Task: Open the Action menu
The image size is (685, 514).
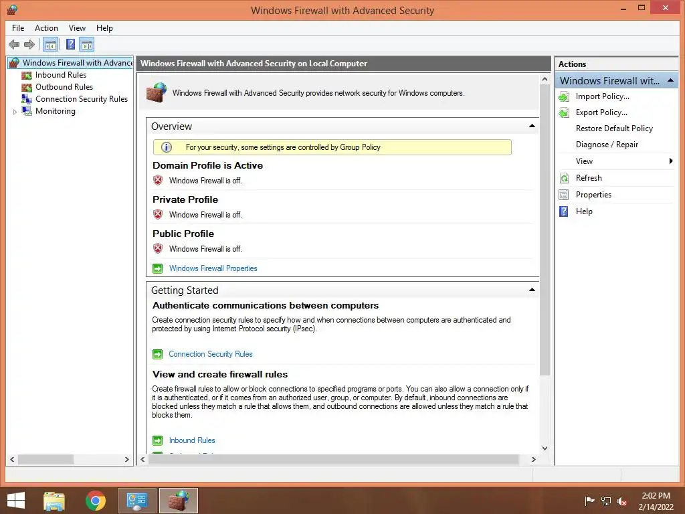Action: pos(46,28)
